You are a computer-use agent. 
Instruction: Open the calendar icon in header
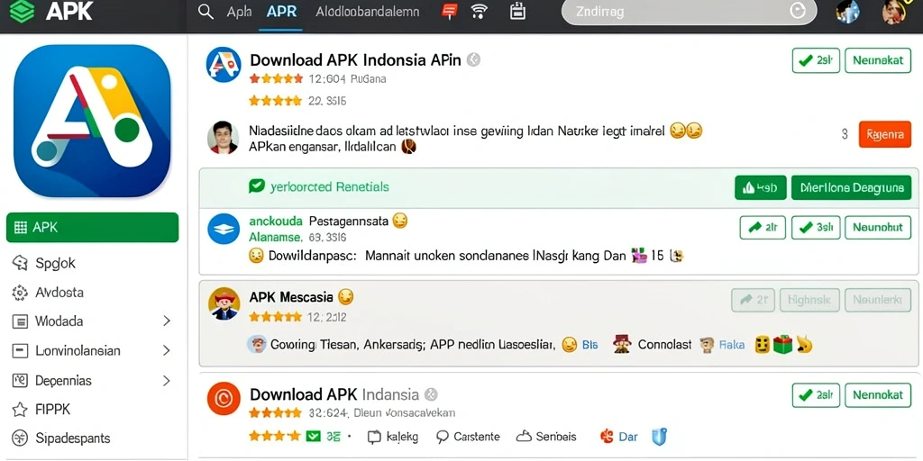pyautogui.click(x=517, y=11)
